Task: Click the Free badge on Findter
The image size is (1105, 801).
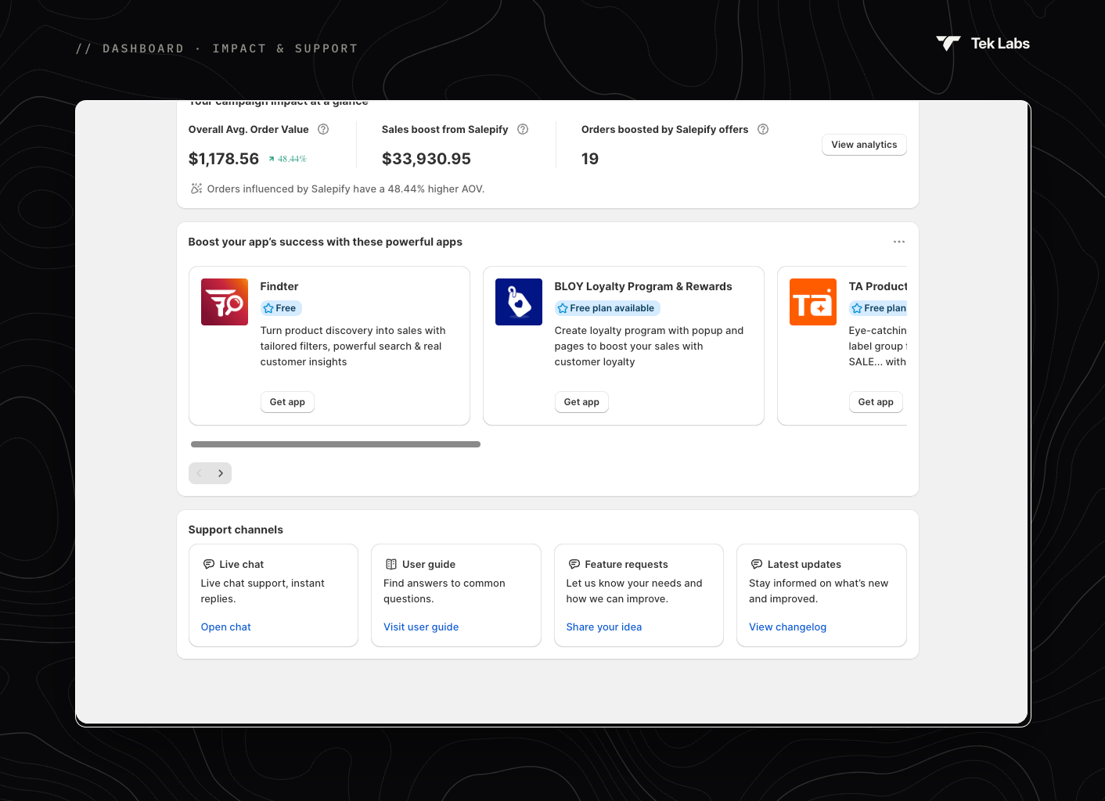Action: point(281,308)
